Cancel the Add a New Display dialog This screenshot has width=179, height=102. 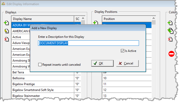pyautogui.click(x=127, y=63)
